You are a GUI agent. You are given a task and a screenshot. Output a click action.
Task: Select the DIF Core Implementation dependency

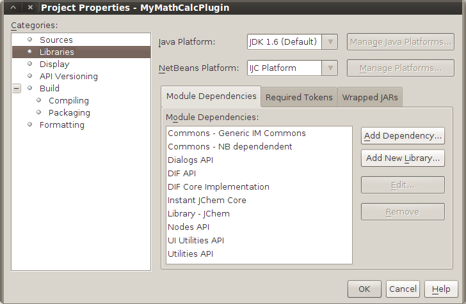pyautogui.click(x=218, y=187)
